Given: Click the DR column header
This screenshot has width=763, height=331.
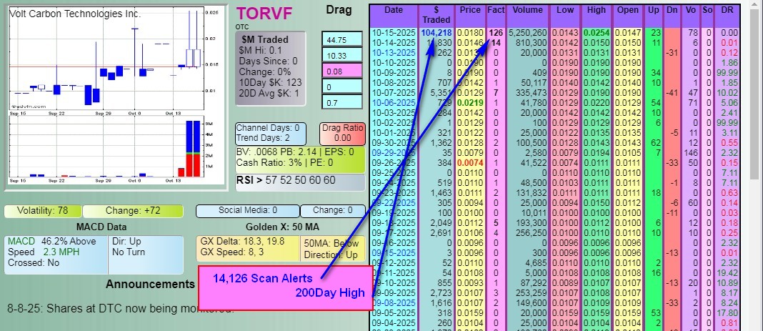Looking at the screenshot, I should click(729, 11).
